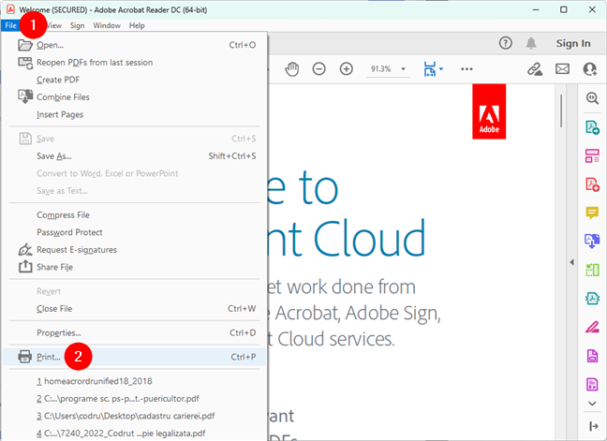Click the document vertical scrollbar
This screenshot has height=441, width=607.
(x=561, y=187)
